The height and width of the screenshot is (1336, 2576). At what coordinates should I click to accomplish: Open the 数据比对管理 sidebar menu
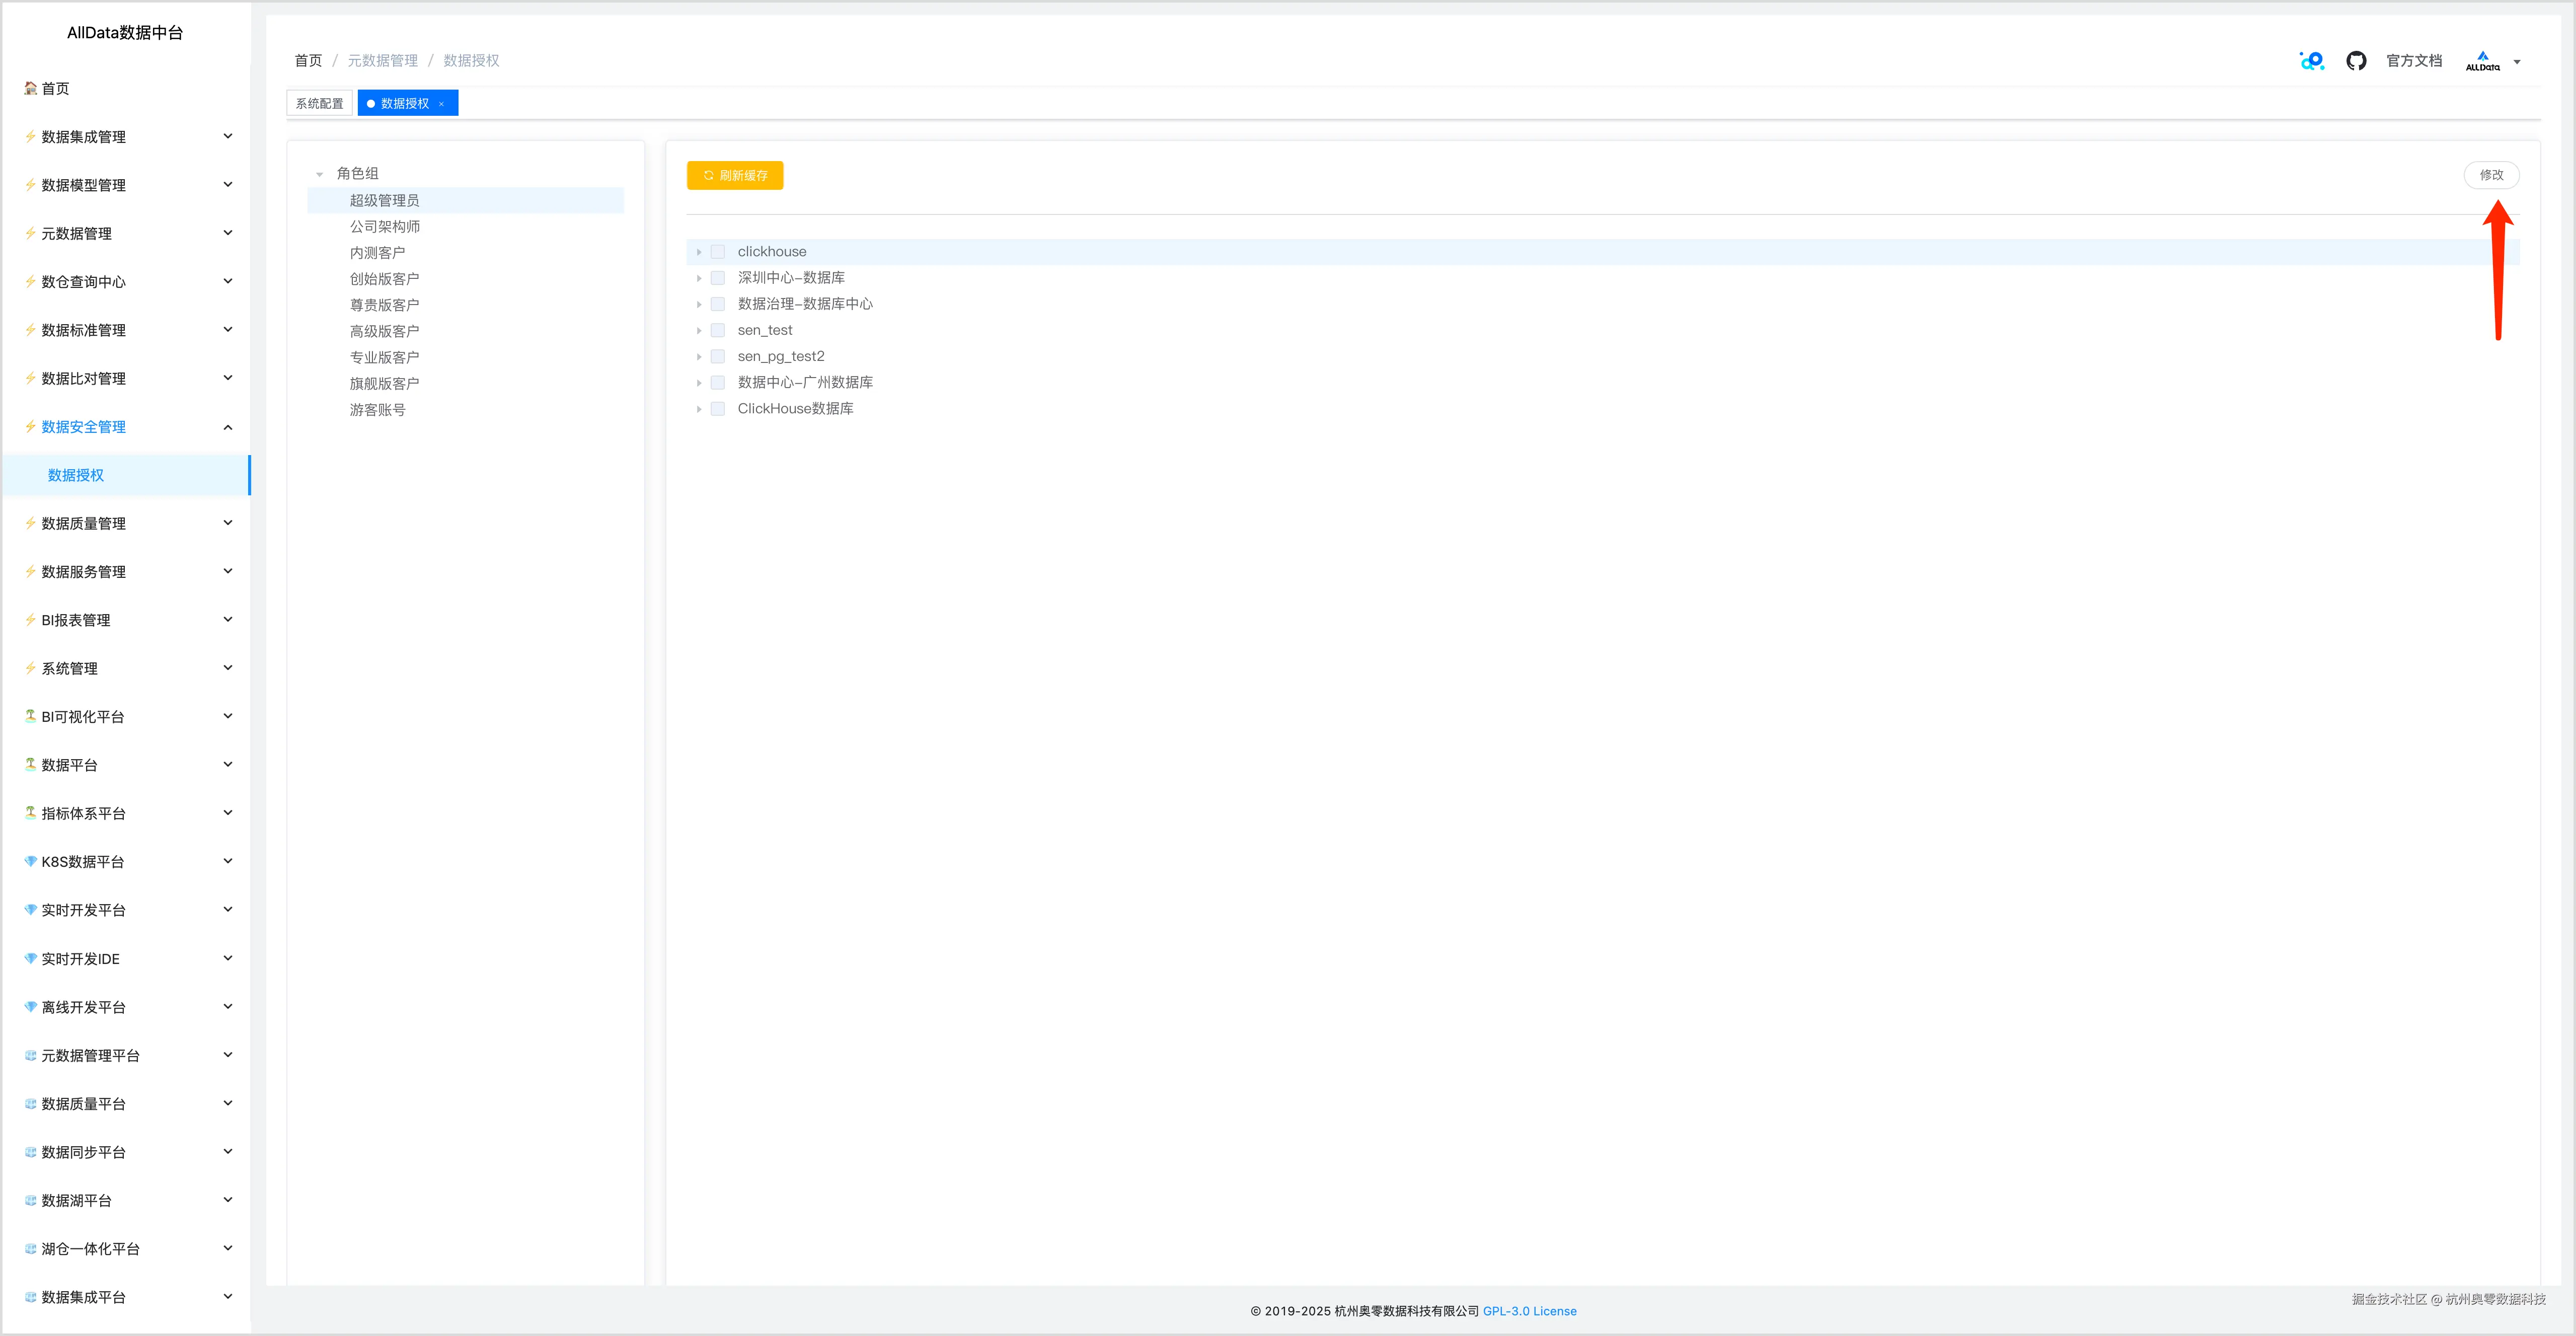(126, 378)
